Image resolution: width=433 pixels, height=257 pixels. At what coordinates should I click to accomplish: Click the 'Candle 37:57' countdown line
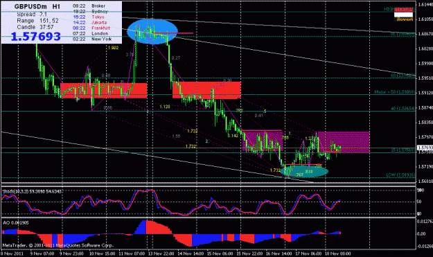pos(35,27)
